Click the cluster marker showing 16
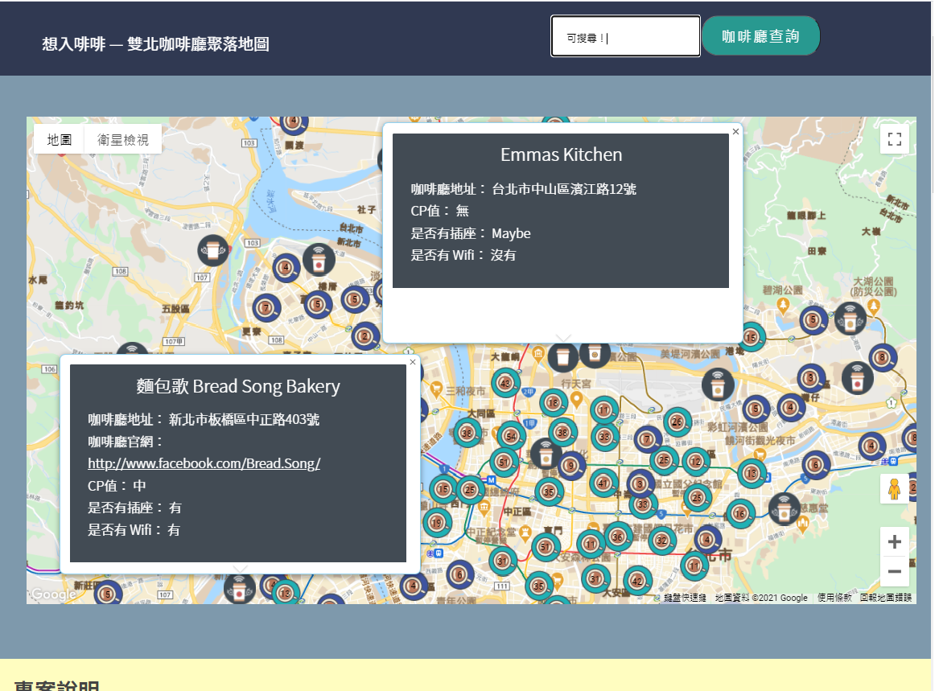This screenshot has width=939, height=691. click(x=740, y=514)
